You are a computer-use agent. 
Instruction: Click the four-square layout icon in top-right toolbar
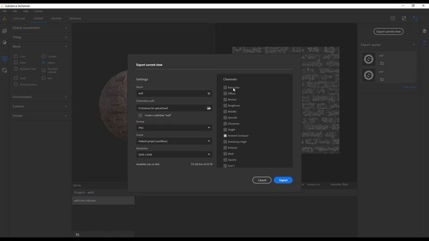point(404,18)
